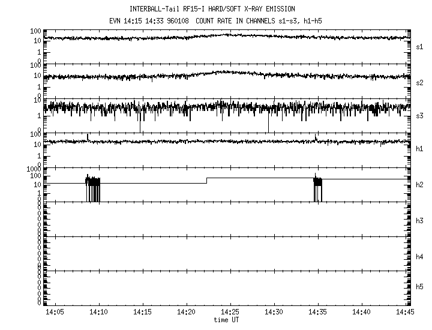The height and width of the screenshot is (330, 432).
Task: Click the h2 step increase near 14:22
Action: [206, 181]
